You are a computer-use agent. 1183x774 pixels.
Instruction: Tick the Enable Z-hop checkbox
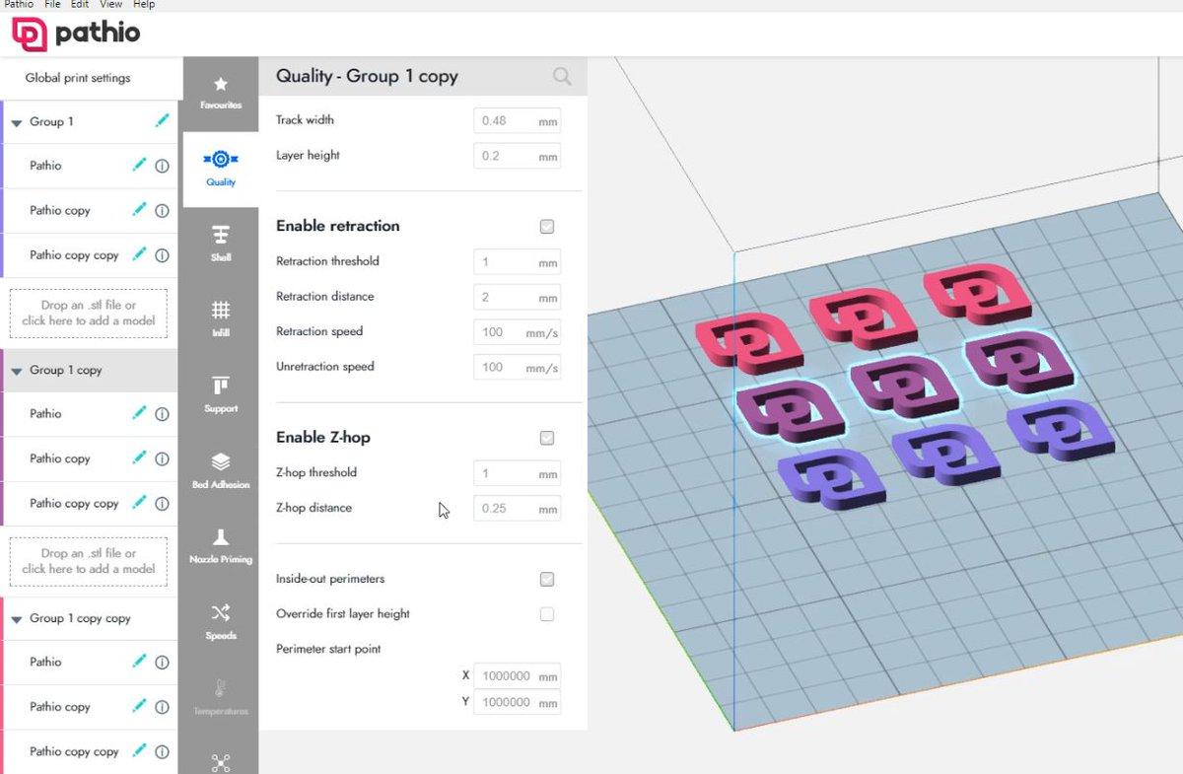(547, 438)
